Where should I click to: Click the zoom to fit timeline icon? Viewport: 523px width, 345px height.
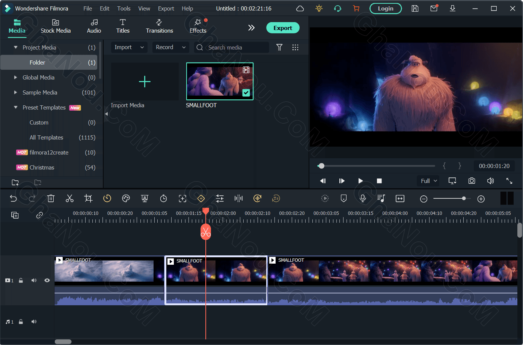pyautogui.click(x=400, y=198)
